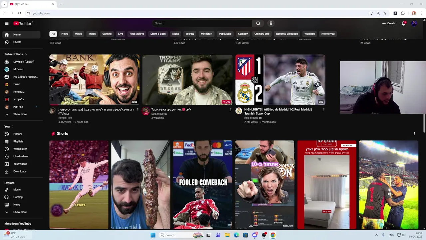Viewport: 426px width, 240px height.
Task: Open Liked videos
Action: pos(21,156)
